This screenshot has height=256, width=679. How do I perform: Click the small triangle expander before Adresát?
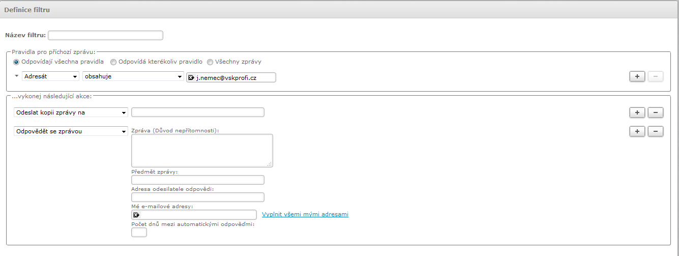pos(16,76)
